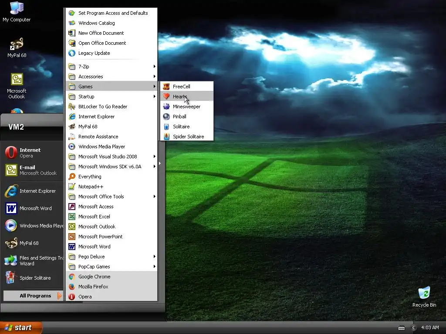Expand the PopCap Games submenu
The width and height of the screenshot is (446, 334).
pos(111,267)
